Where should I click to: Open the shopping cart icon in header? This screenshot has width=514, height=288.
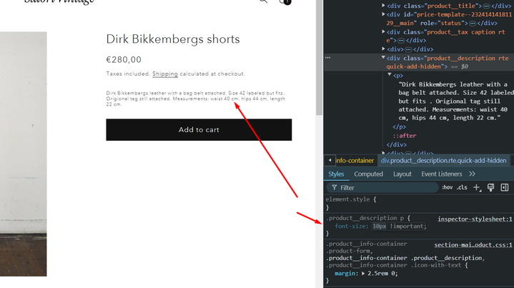point(285,1)
